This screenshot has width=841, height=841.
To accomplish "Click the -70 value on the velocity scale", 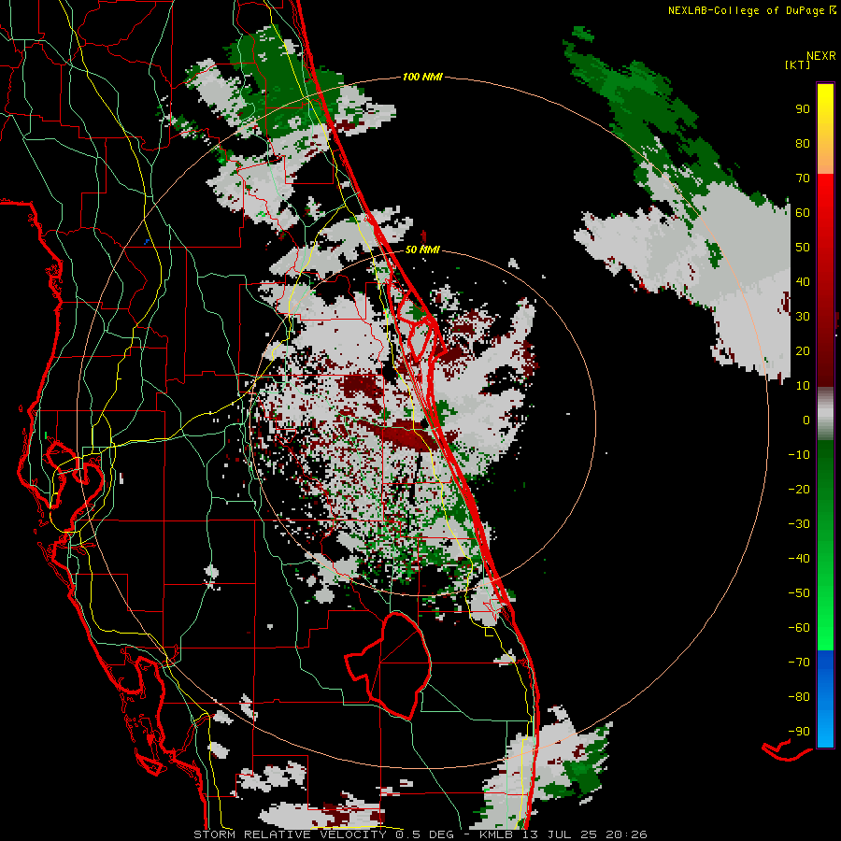I will point(799,663).
